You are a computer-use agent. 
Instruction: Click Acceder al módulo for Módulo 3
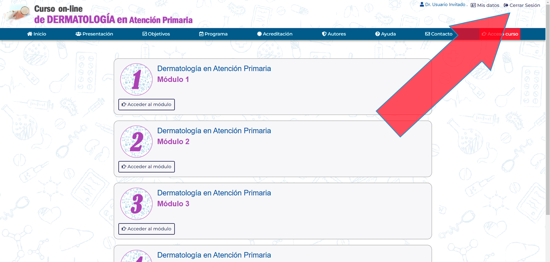tap(147, 229)
